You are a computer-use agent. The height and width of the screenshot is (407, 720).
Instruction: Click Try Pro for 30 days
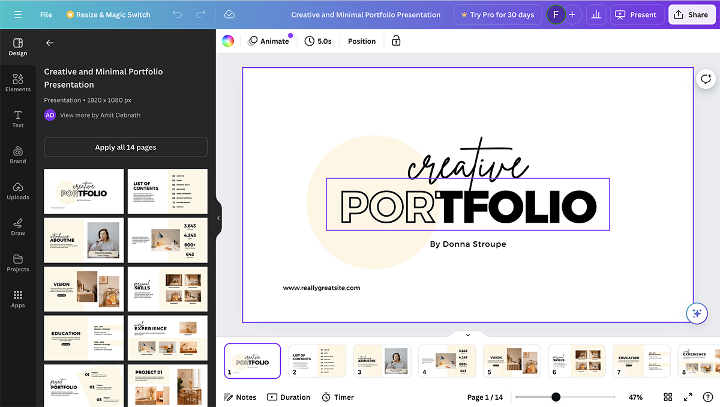pos(497,14)
